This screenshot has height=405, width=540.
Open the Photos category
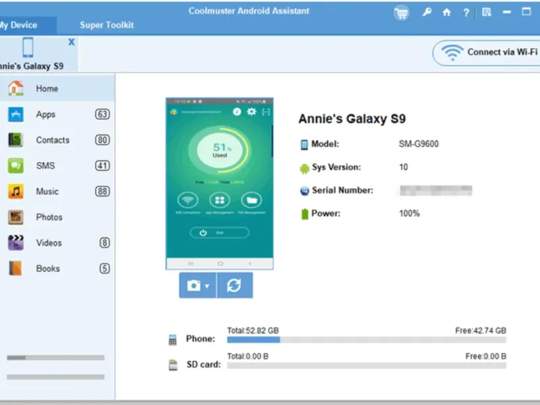57,217
